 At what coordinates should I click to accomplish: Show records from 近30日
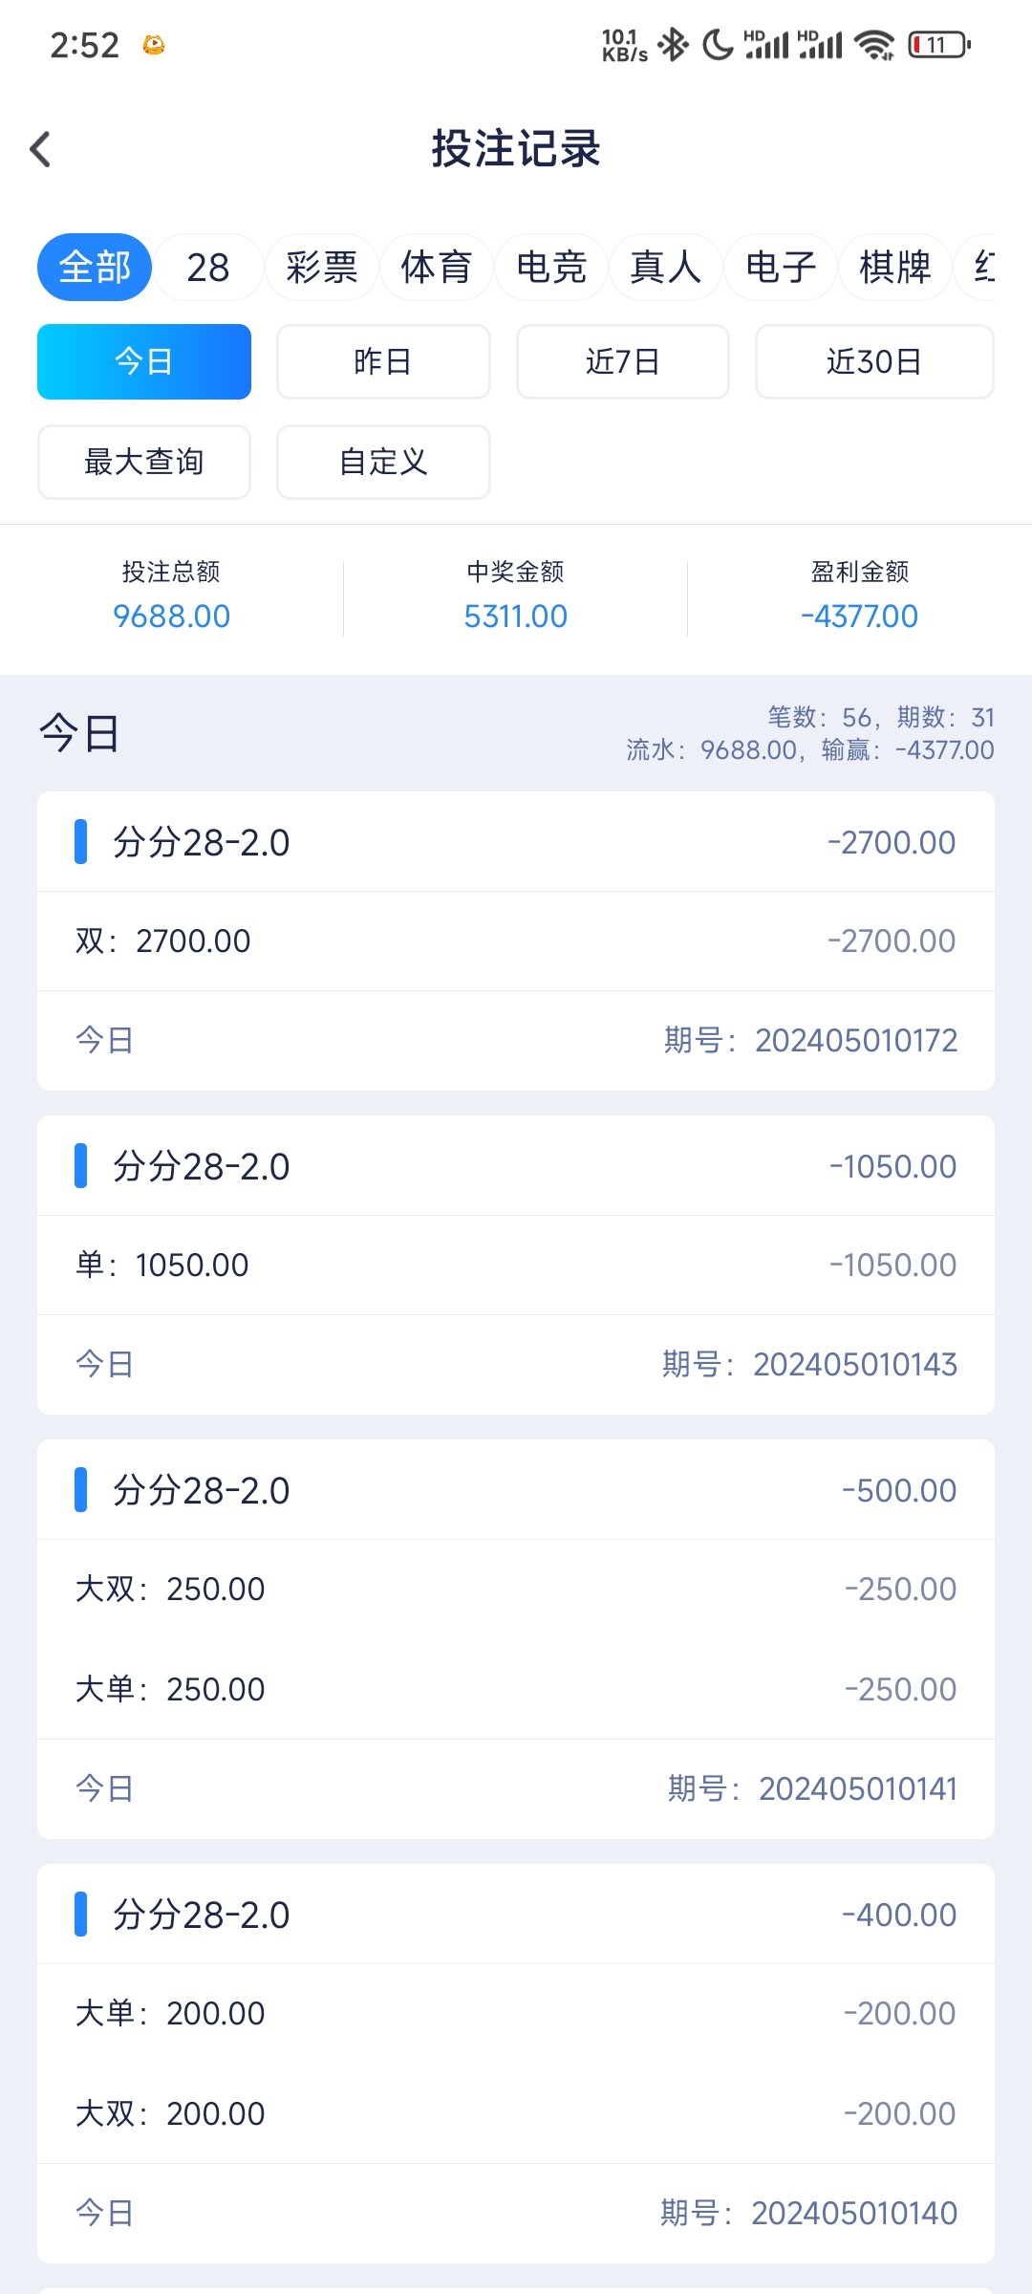(874, 361)
